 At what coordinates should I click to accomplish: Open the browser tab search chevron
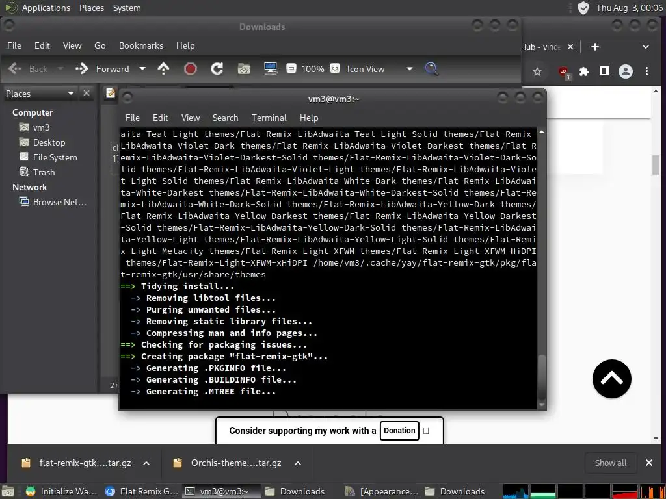(x=646, y=47)
